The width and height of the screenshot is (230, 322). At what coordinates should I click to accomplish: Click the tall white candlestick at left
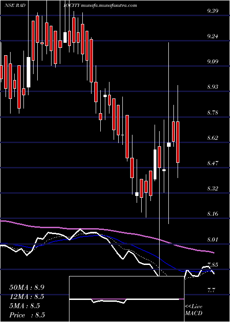[x=29, y=72]
